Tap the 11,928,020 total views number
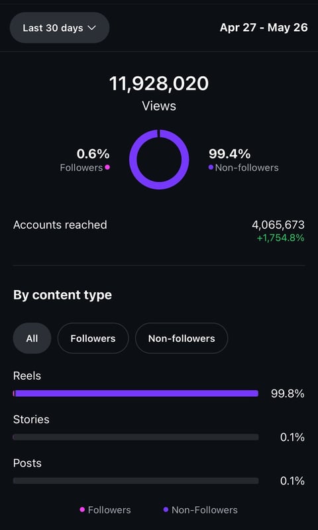 point(159,83)
